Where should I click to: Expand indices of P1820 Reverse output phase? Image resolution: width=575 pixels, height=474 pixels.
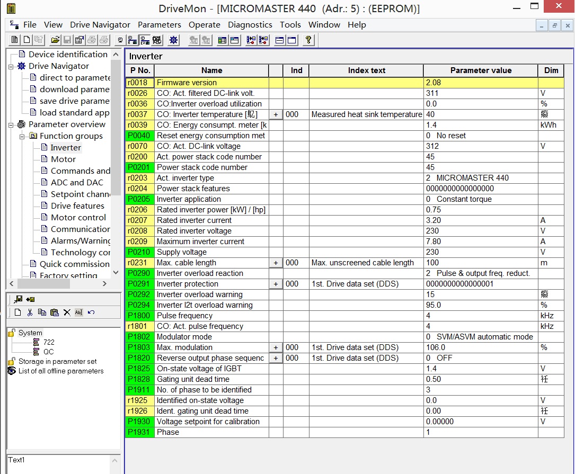276,358
